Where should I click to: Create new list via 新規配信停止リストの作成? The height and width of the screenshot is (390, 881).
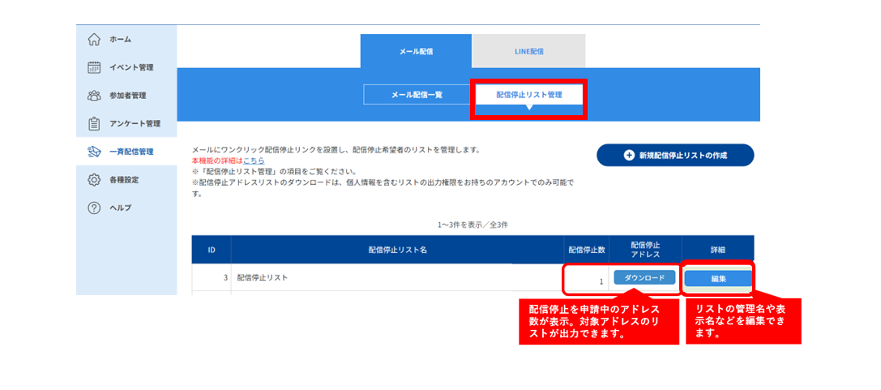pos(675,156)
